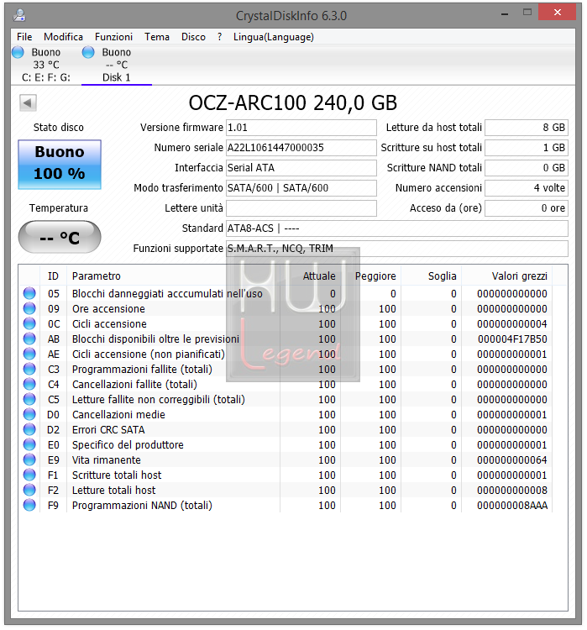
Task: Click the status orb for attribute AE
Action: point(29,354)
